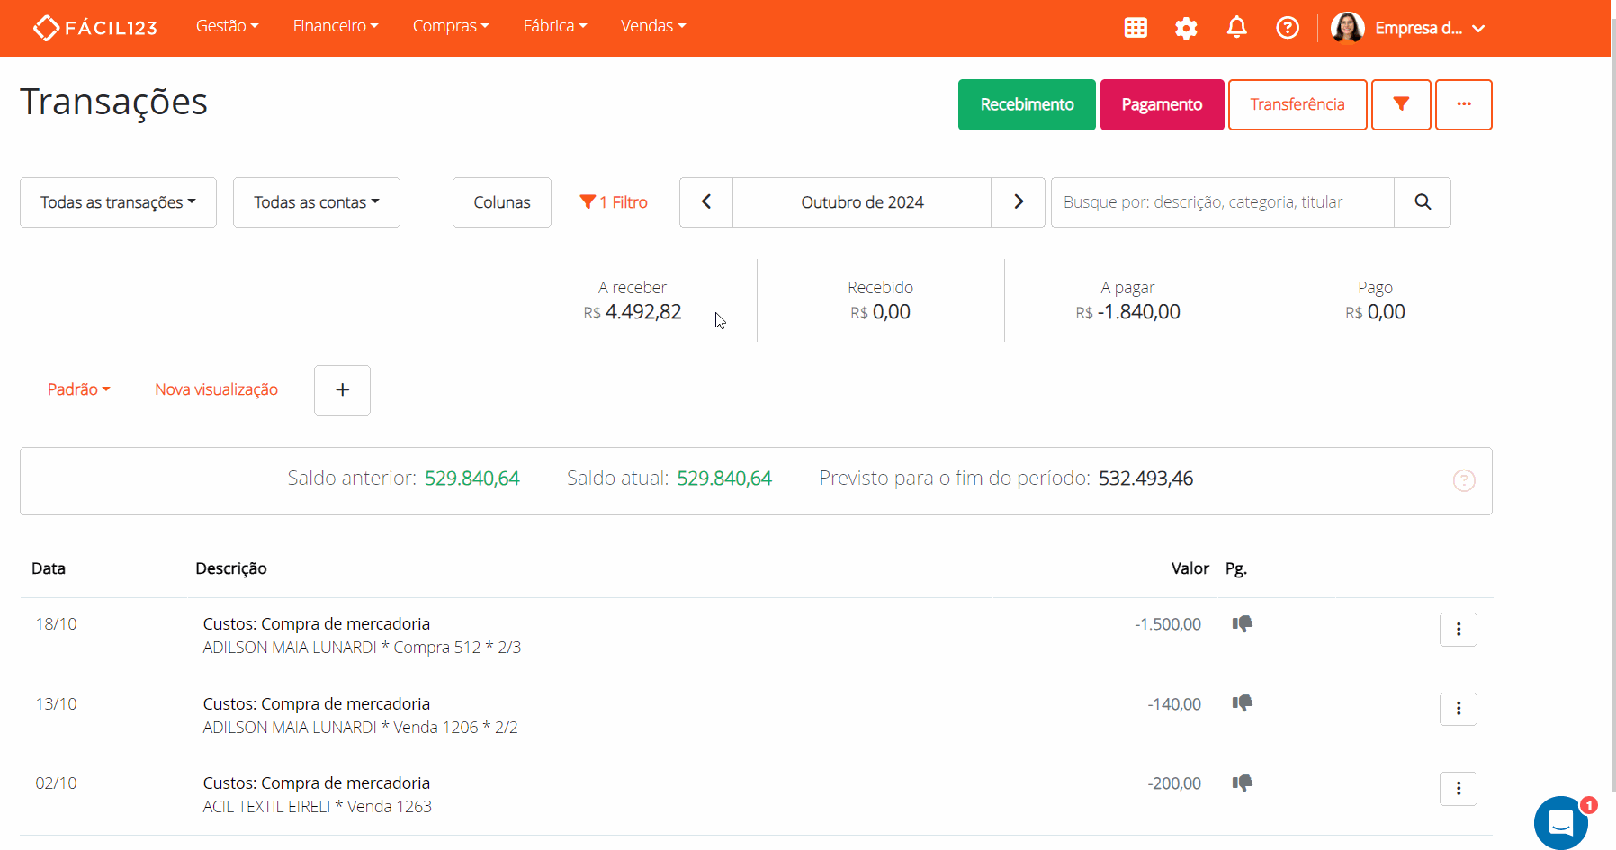Open the live chat bubble
Screen dimensions: 1616x850
click(1561, 822)
